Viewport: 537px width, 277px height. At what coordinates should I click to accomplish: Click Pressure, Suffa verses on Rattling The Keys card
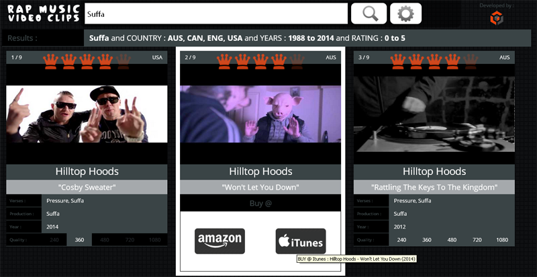coord(412,200)
